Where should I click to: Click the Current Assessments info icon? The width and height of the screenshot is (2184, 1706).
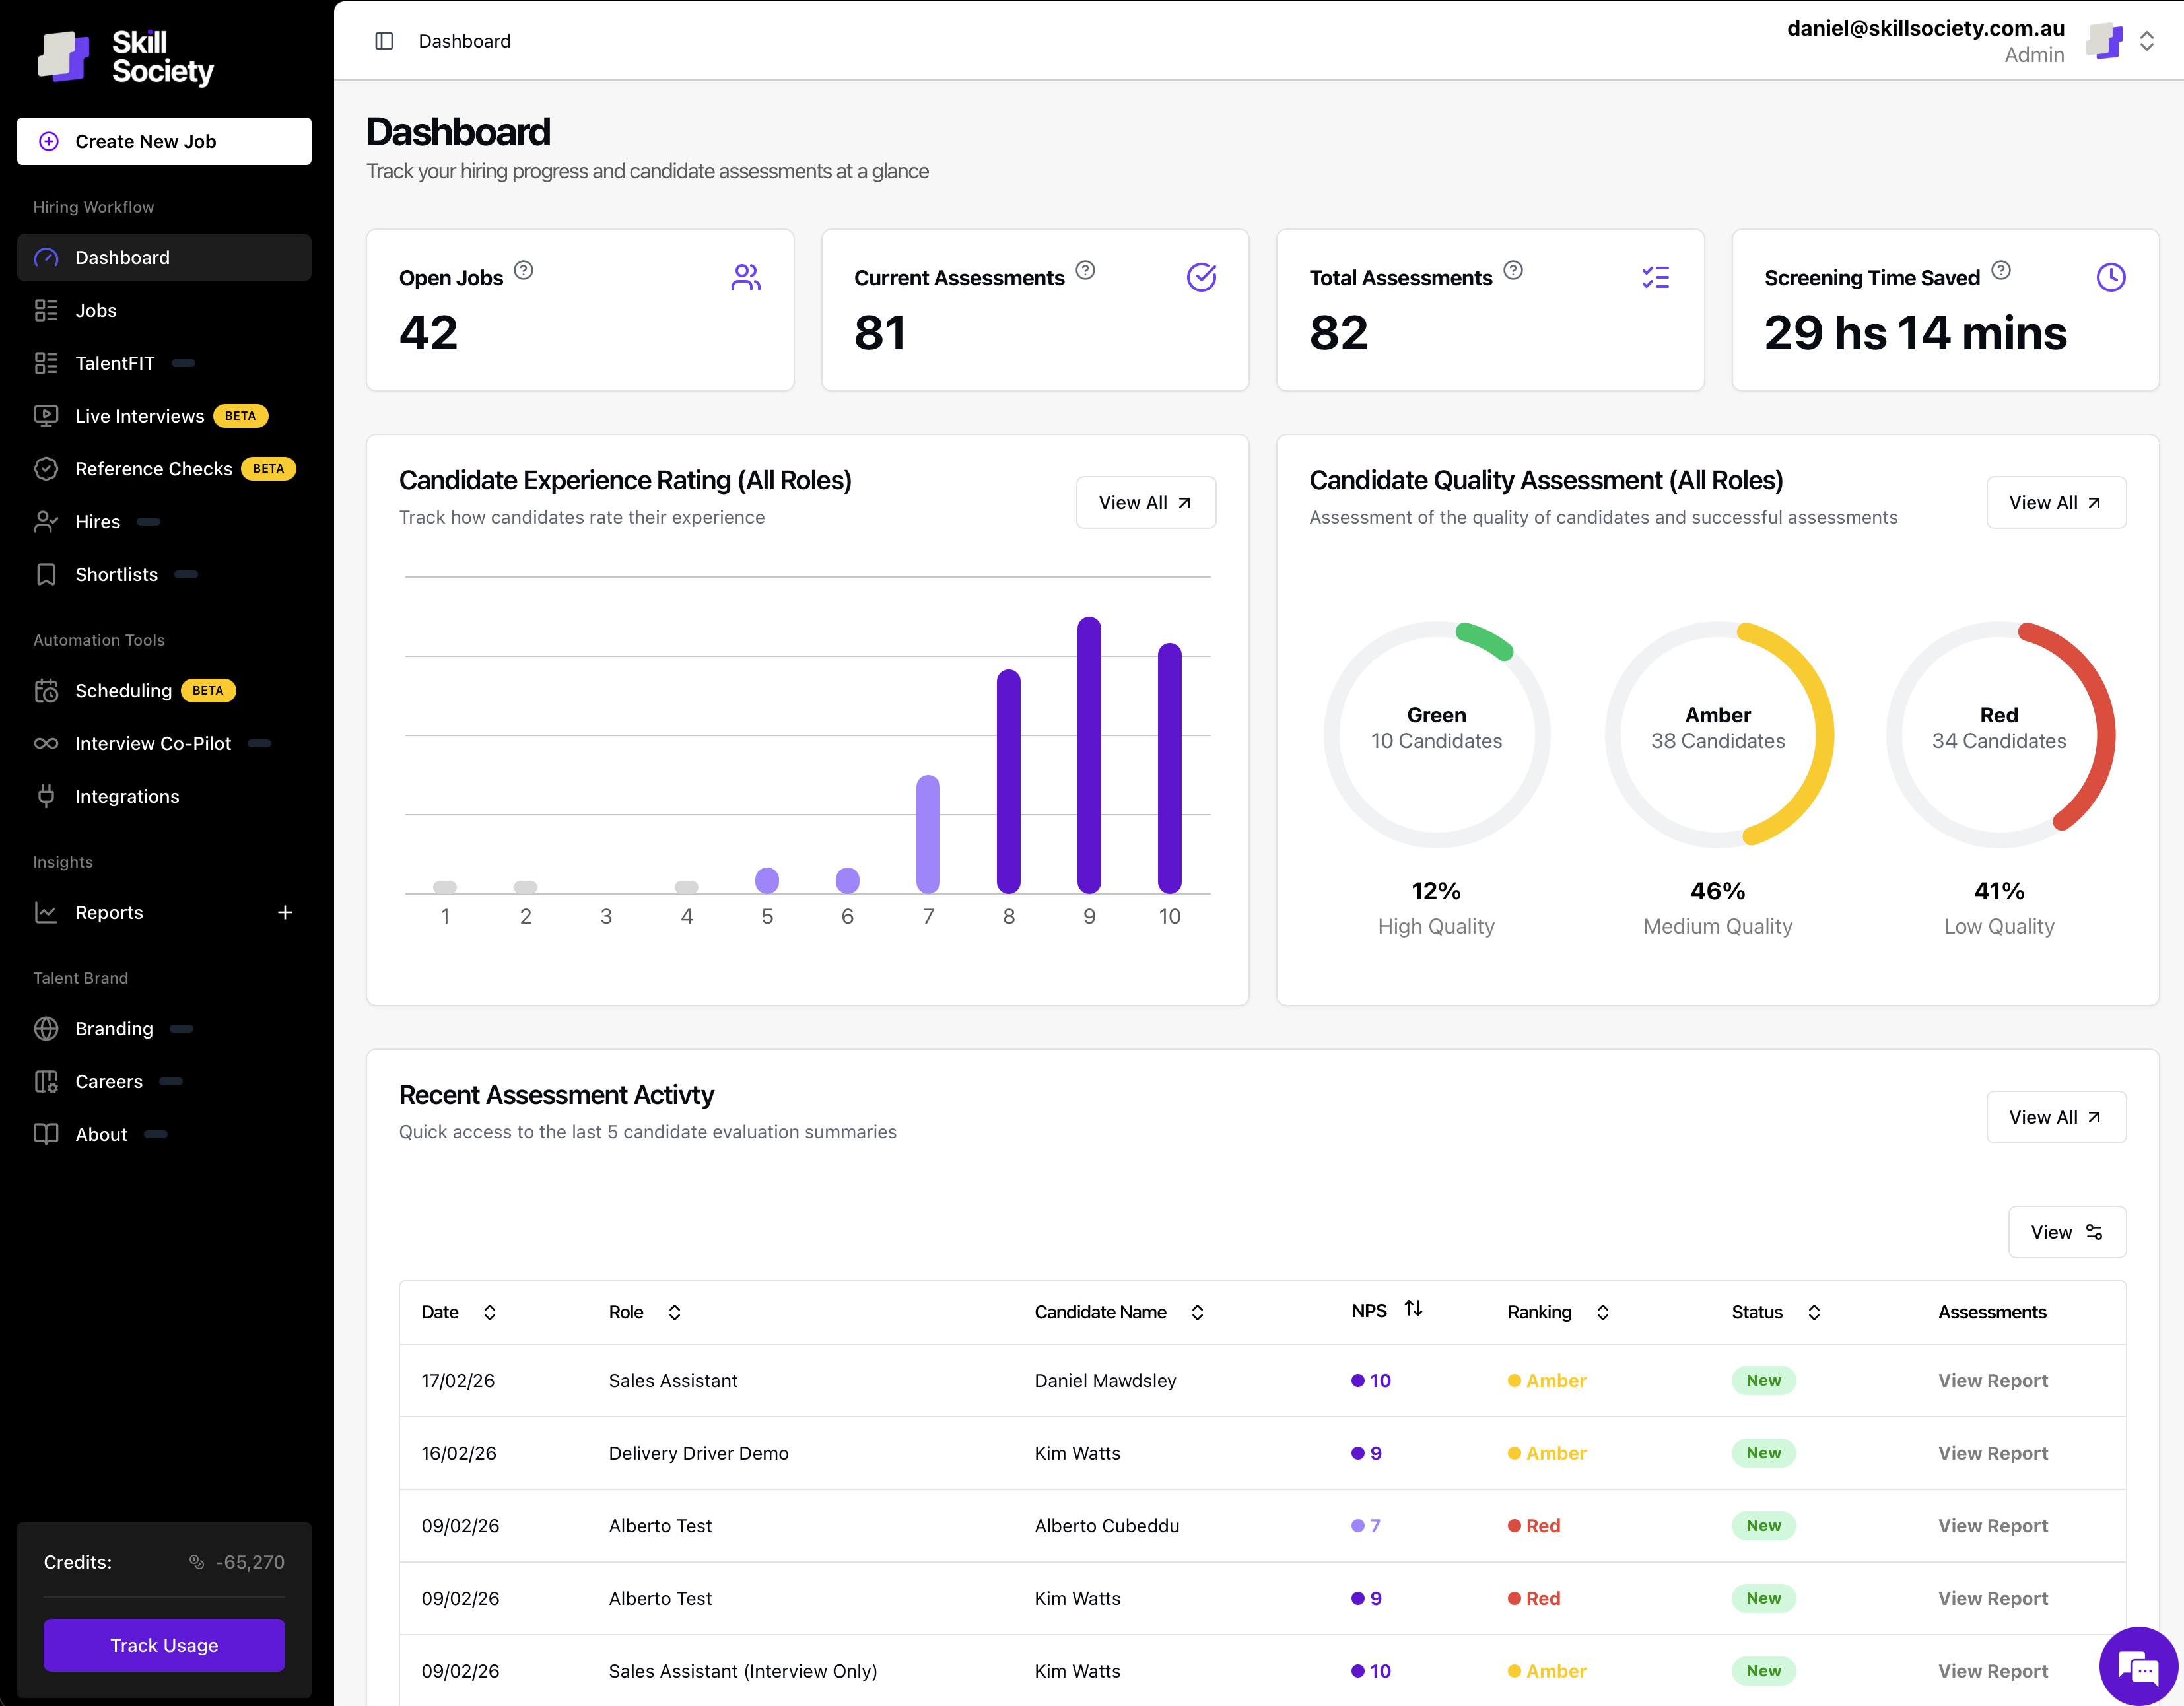point(1085,270)
